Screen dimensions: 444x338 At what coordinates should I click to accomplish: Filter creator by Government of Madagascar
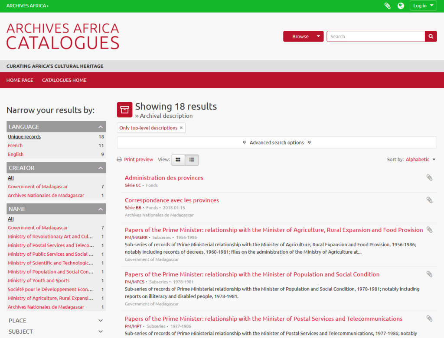[38, 187]
